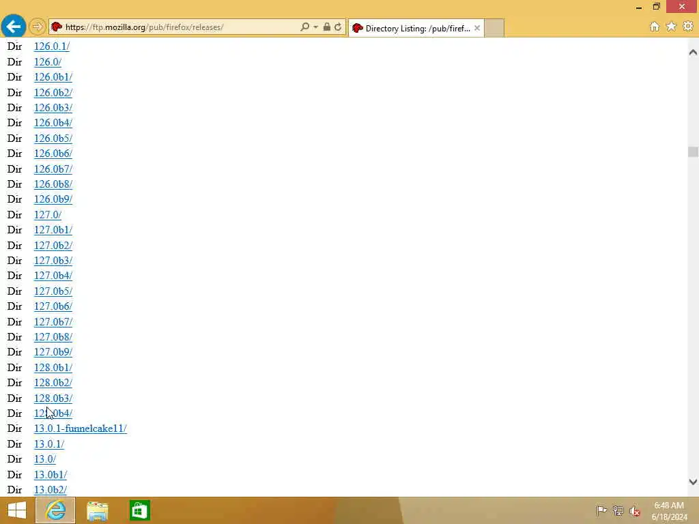View the security lock report icon
Viewport: 699px width, 524px height.
[x=327, y=27]
